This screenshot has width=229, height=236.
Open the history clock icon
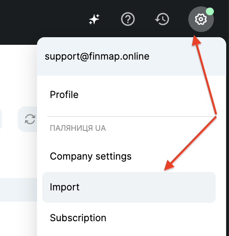pyautogui.click(x=162, y=19)
